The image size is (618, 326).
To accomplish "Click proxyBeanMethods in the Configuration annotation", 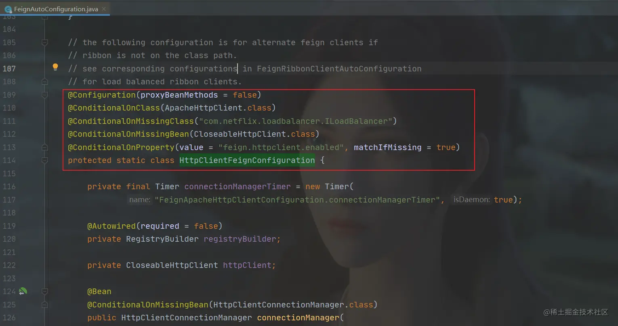I will [x=179, y=95].
